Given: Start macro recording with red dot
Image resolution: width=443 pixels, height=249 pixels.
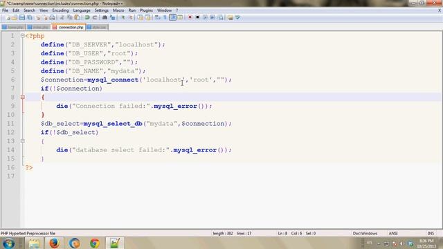Looking at the screenshot, I should coord(190,17).
